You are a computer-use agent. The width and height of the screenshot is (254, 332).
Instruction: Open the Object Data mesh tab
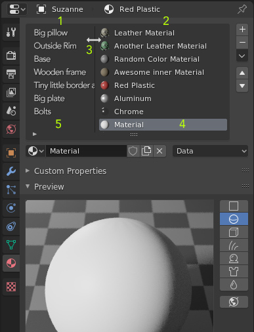pos(11,245)
